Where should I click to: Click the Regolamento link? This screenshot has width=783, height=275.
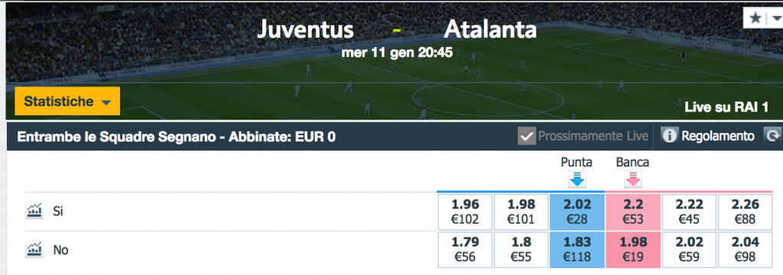click(717, 136)
